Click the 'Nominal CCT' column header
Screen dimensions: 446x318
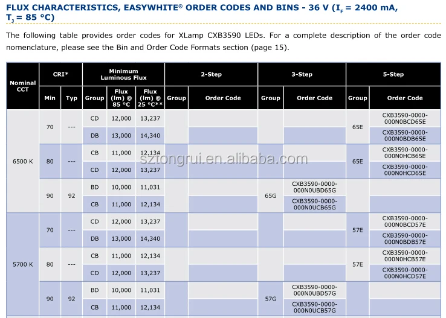[23, 86]
